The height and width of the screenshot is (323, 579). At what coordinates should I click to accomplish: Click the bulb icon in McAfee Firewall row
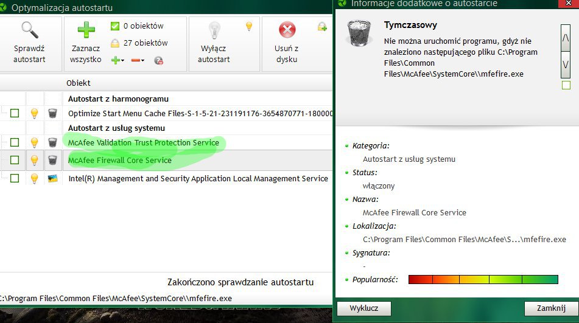point(34,160)
